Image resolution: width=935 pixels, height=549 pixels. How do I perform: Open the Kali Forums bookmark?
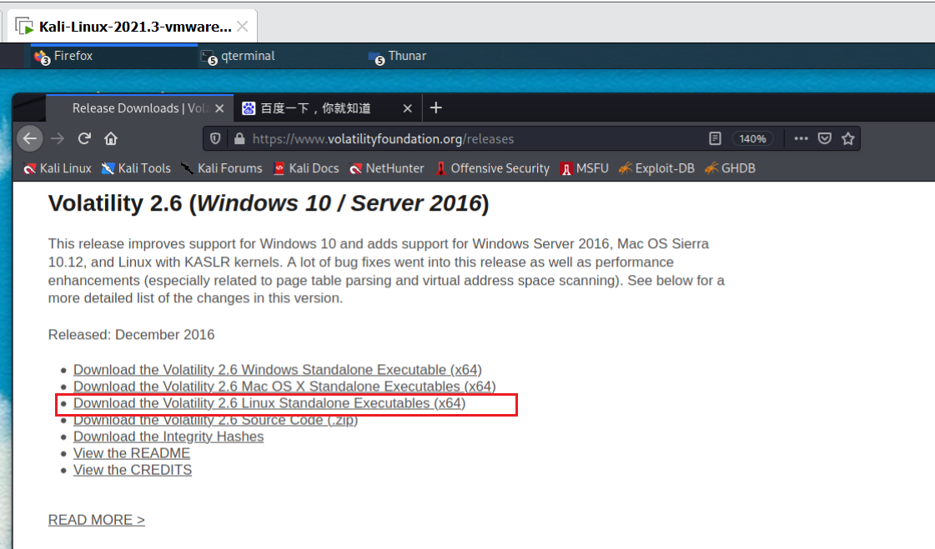221,168
